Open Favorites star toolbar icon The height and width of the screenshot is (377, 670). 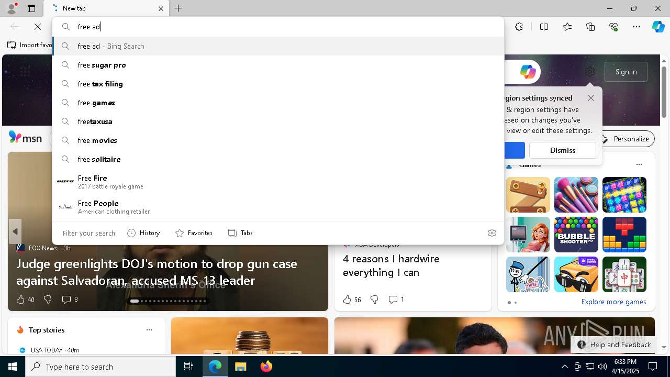coord(567,27)
